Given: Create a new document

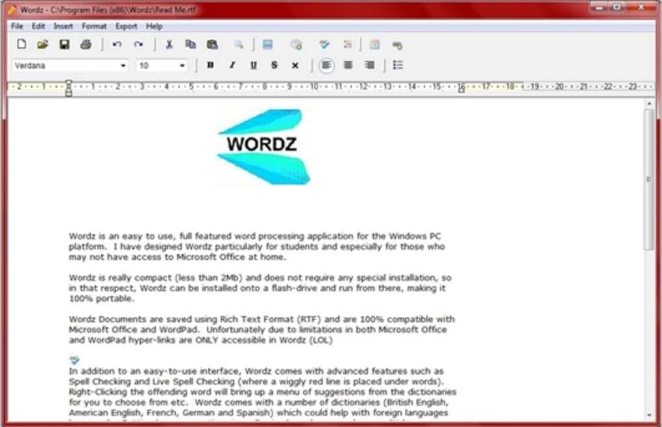Looking at the screenshot, I should click(21, 45).
